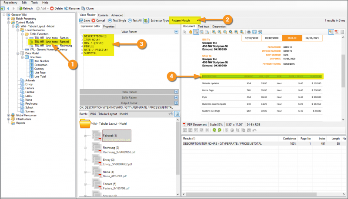The image size is (348, 199).
Task: Switch to the Properties tab
Action: [x=109, y=27]
